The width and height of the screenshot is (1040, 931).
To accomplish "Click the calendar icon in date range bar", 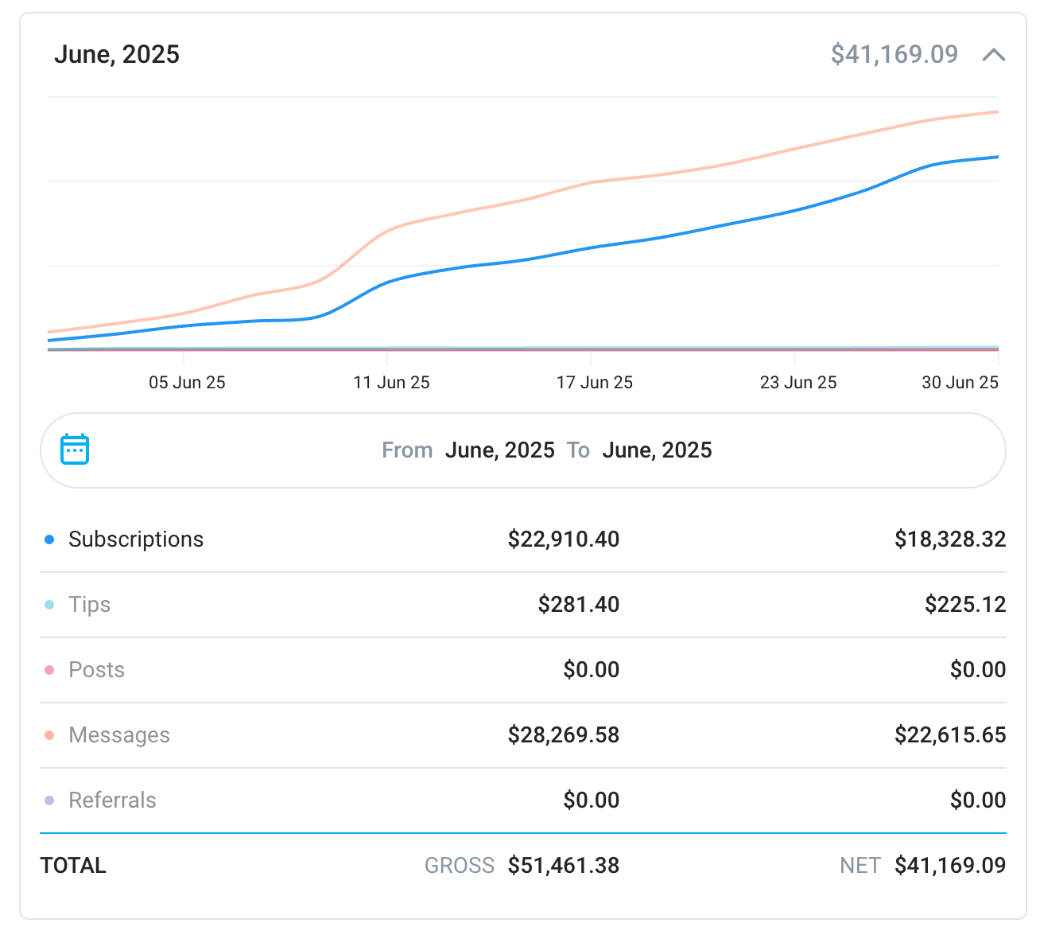I will [75, 450].
